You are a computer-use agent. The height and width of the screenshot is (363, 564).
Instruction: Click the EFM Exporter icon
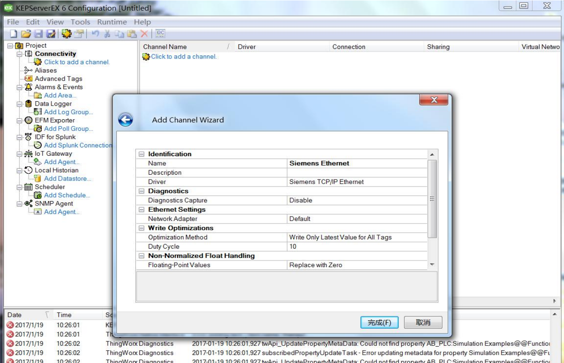click(29, 120)
